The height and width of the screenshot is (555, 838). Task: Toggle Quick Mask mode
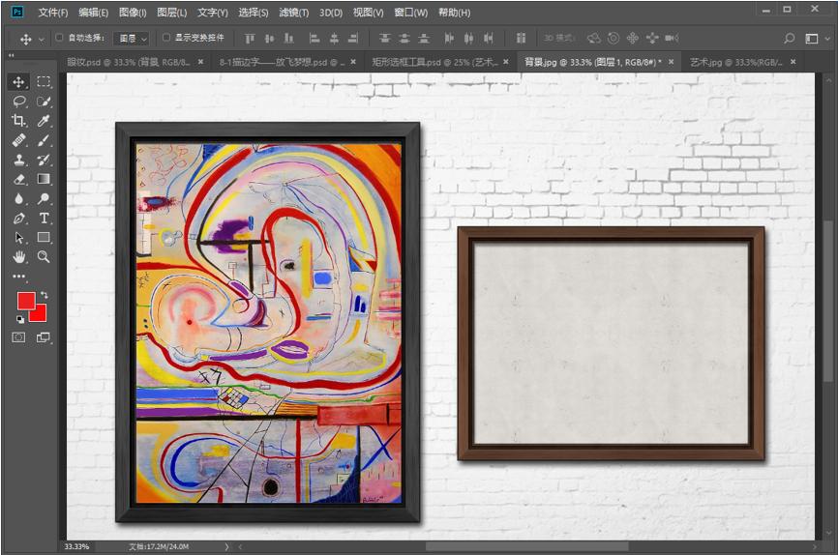[18, 337]
